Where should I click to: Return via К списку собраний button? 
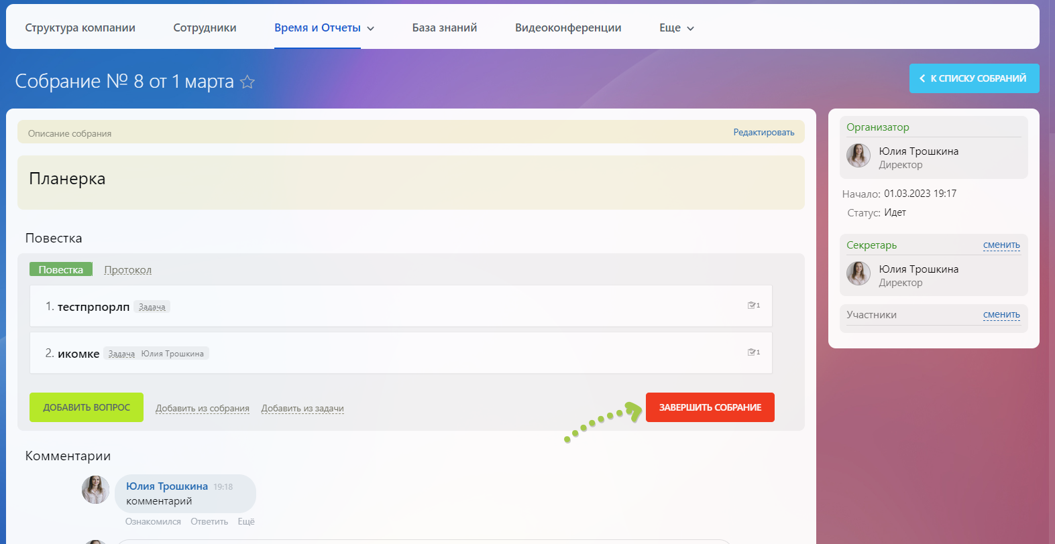(x=974, y=78)
